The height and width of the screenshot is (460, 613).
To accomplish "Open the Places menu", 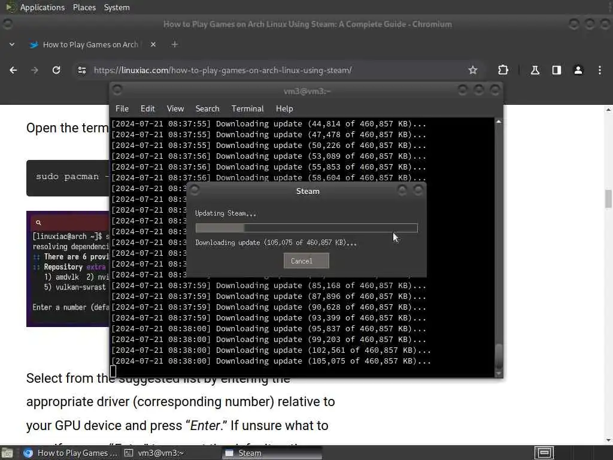I will [x=84, y=7].
